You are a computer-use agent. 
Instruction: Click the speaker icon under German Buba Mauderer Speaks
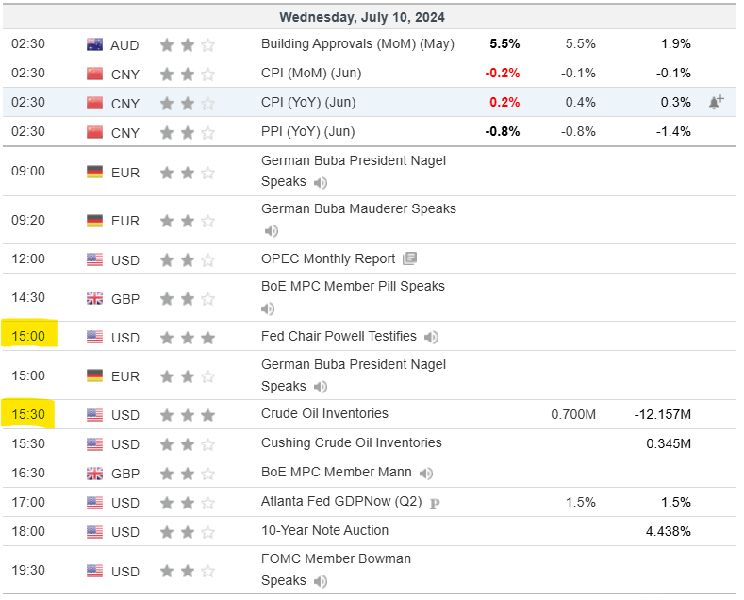pos(272,231)
